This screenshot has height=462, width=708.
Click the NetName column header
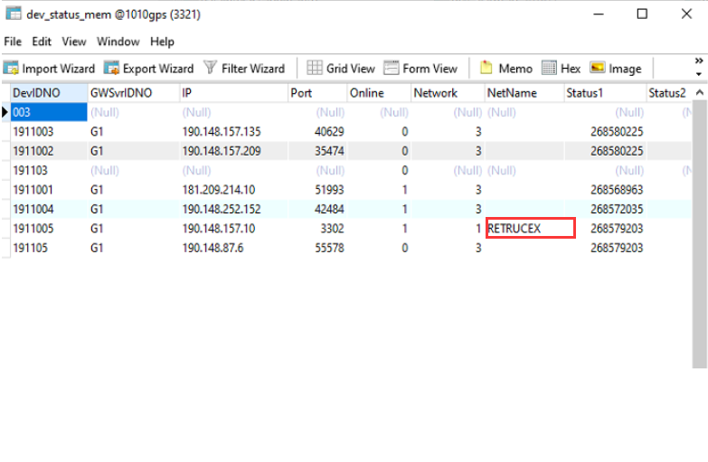point(524,93)
